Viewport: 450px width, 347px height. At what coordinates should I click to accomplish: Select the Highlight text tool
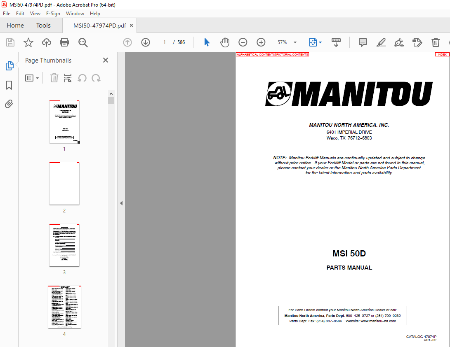(x=381, y=42)
